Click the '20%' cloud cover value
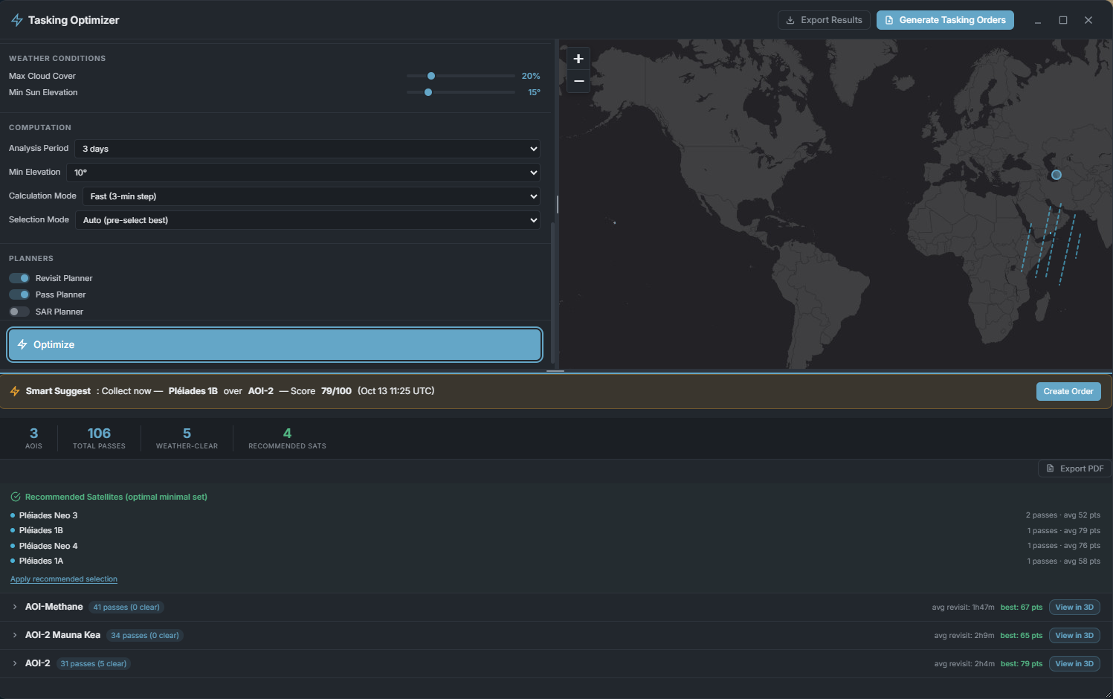This screenshot has height=699, width=1113. coord(531,76)
